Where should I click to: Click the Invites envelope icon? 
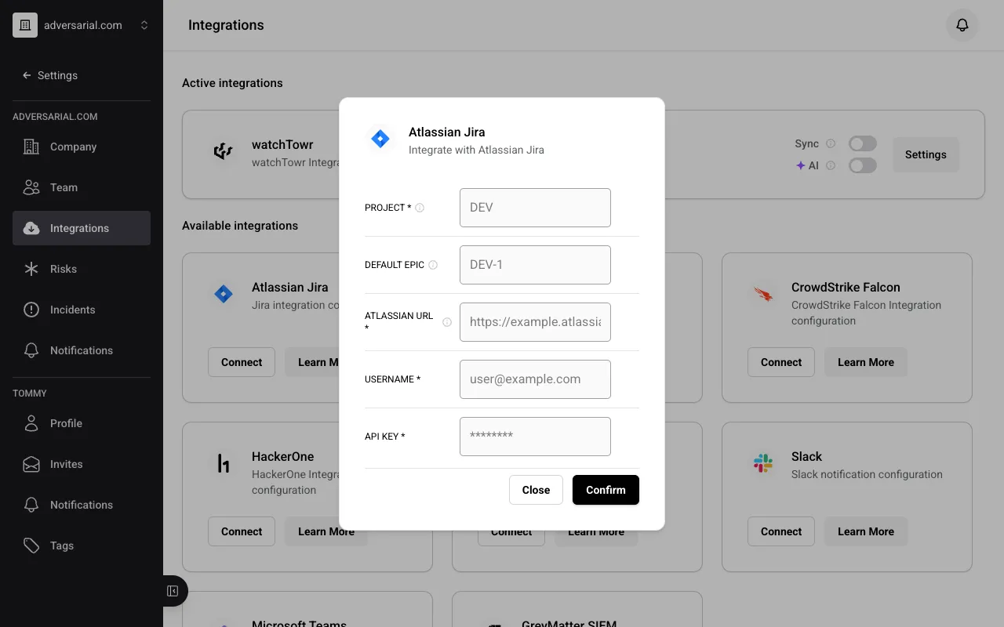click(31, 464)
